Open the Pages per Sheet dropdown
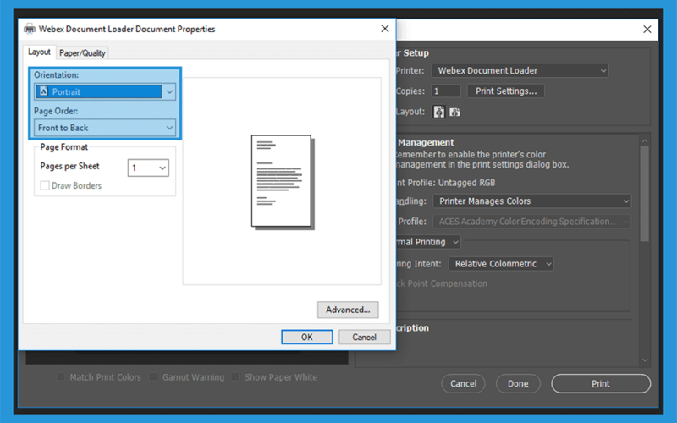The height and width of the screenshot is (423, 677). 148,168
